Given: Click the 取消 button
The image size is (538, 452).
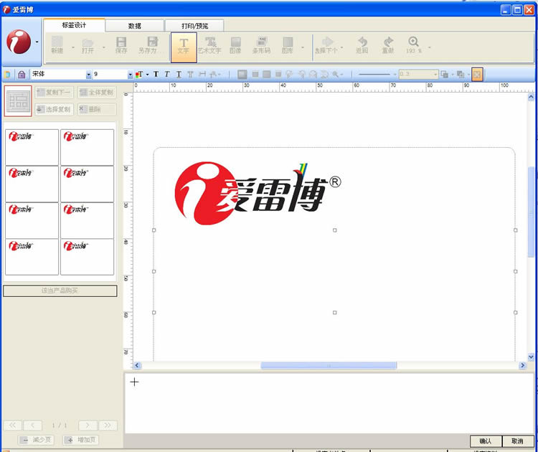Looking at the screenshot, I should click(517, 441).
